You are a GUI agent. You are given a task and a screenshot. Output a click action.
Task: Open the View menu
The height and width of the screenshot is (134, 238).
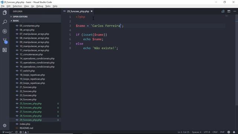[x=26, y=6]
